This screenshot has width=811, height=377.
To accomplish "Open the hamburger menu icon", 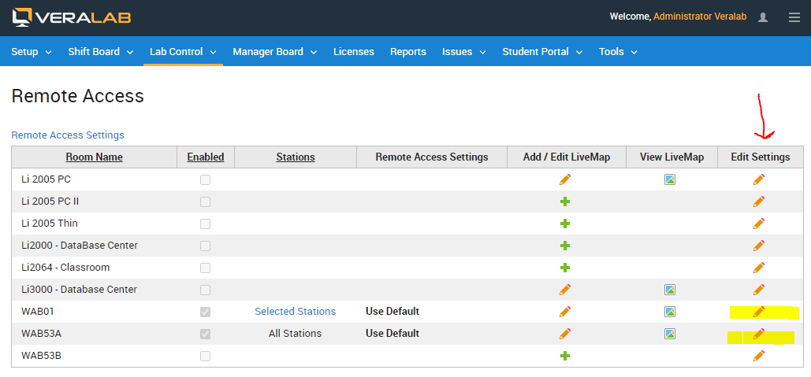I will coord(794,17).
